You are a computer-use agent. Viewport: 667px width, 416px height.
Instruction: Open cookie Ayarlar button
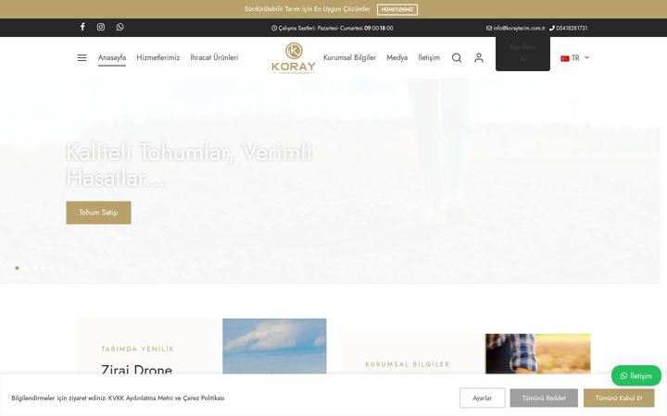point(483,398)
